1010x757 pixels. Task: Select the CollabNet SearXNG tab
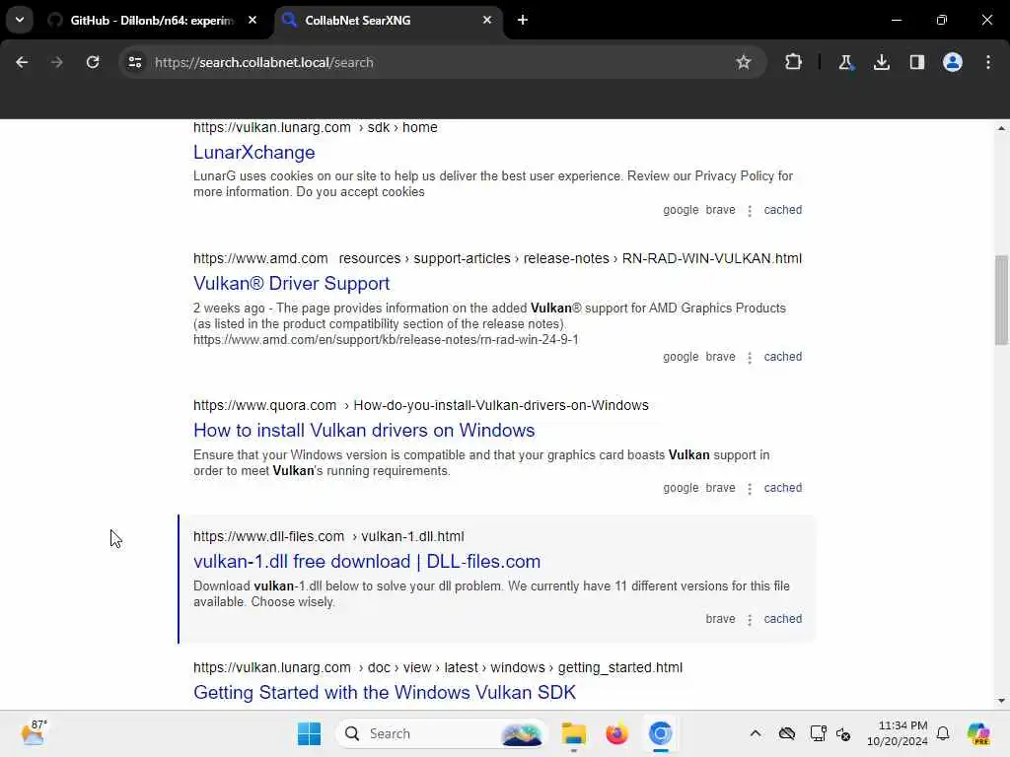coord(389,21)
